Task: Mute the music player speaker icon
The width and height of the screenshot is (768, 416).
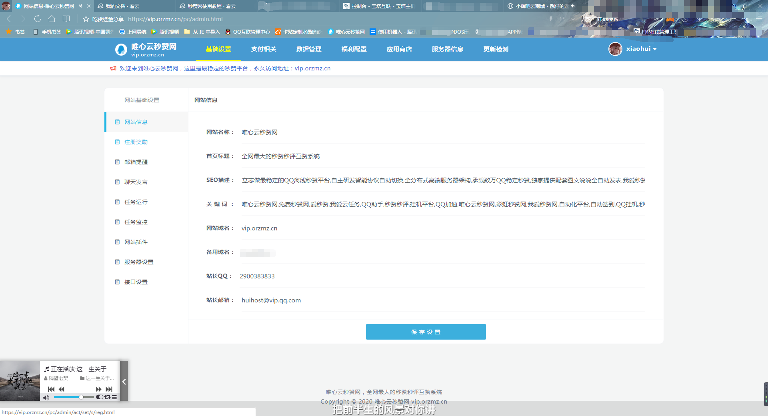Action: (46, 397)
